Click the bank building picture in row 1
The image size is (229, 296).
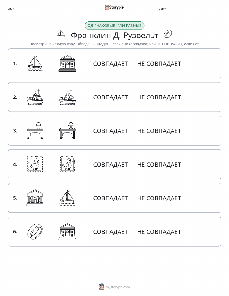point(68,63)
